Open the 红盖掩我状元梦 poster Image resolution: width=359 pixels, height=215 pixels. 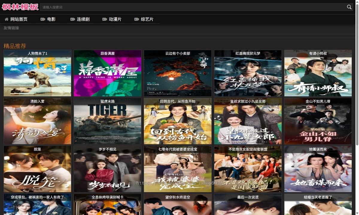click(x=248, y=73)
